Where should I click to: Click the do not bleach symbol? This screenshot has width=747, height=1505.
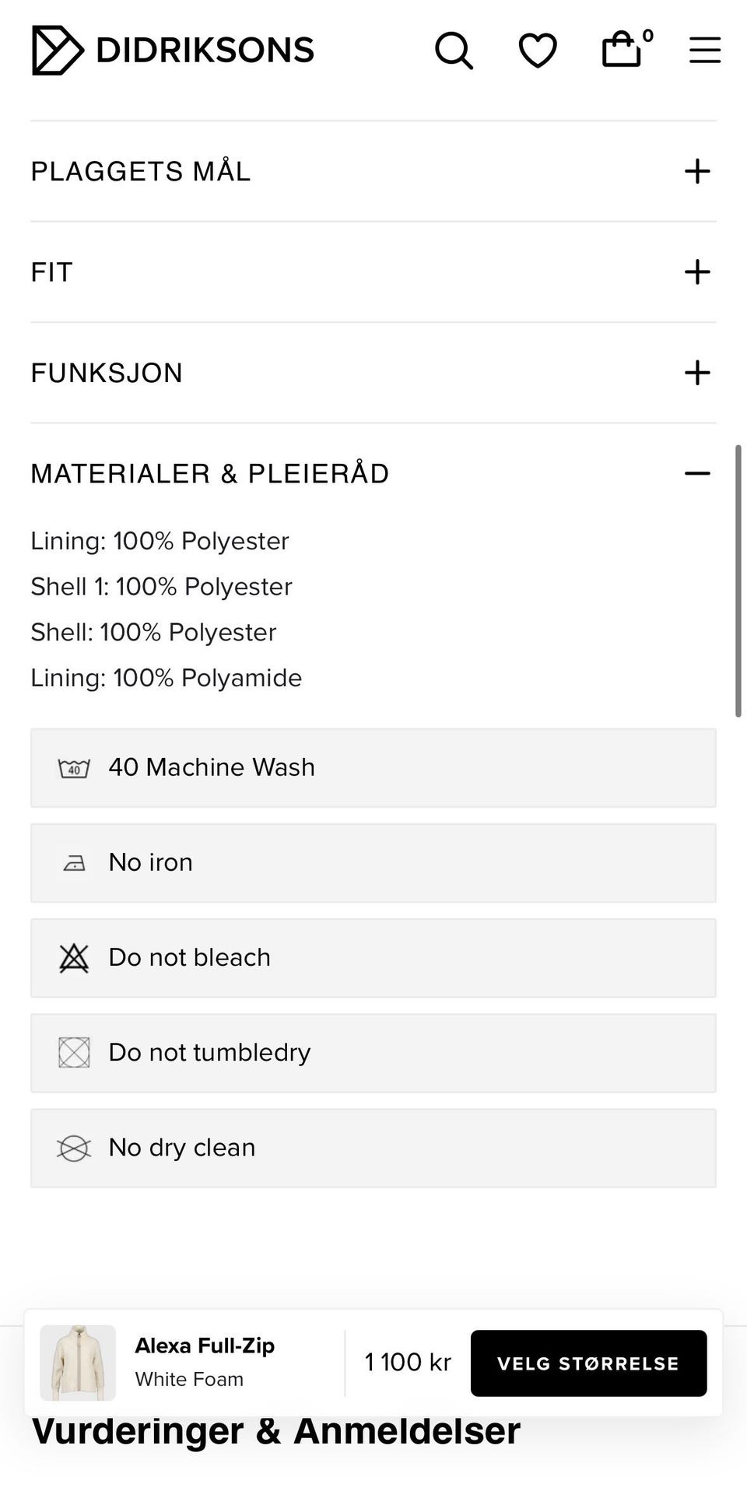(74, 958)
